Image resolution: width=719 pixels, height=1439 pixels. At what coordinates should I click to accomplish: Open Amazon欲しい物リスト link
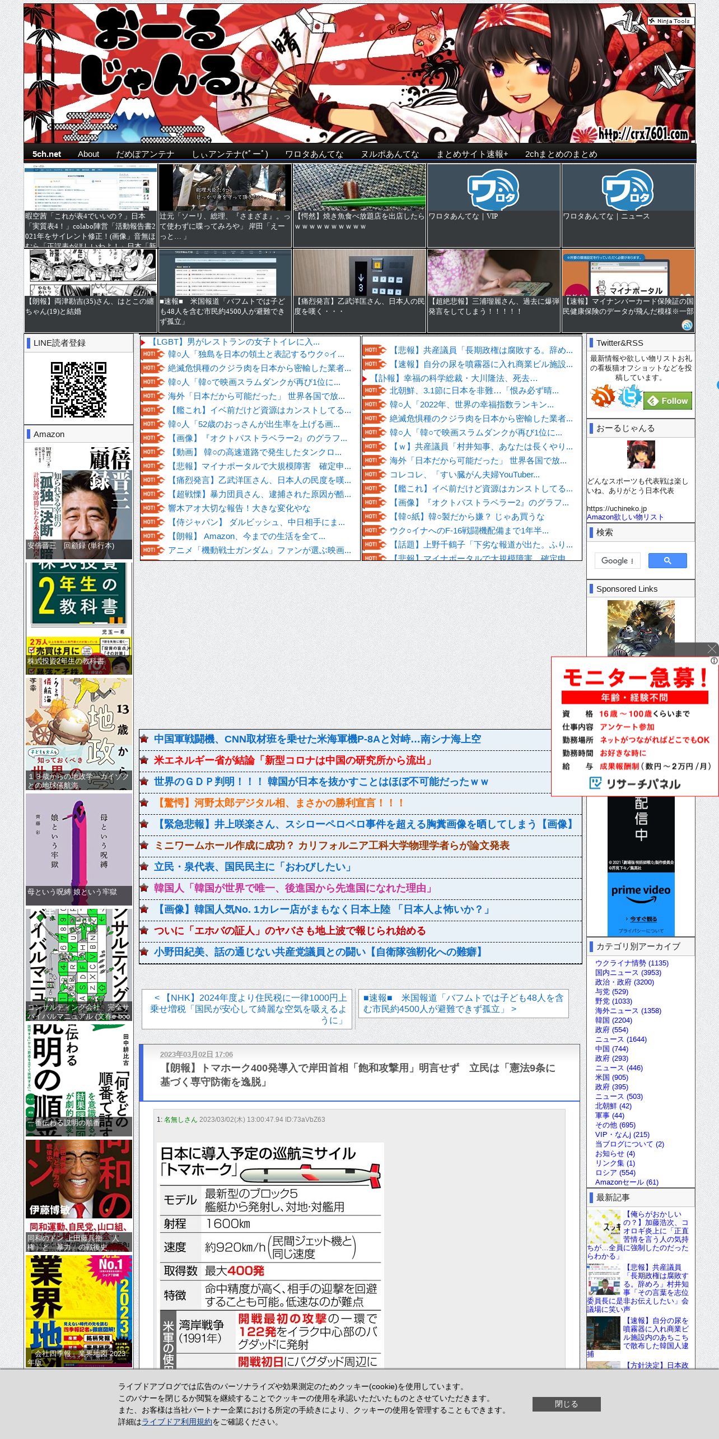tap(625, 517)
